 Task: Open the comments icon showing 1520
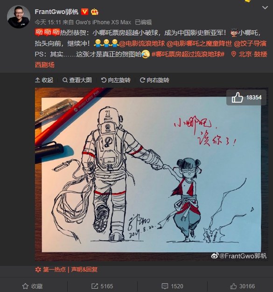coord(172,286)
